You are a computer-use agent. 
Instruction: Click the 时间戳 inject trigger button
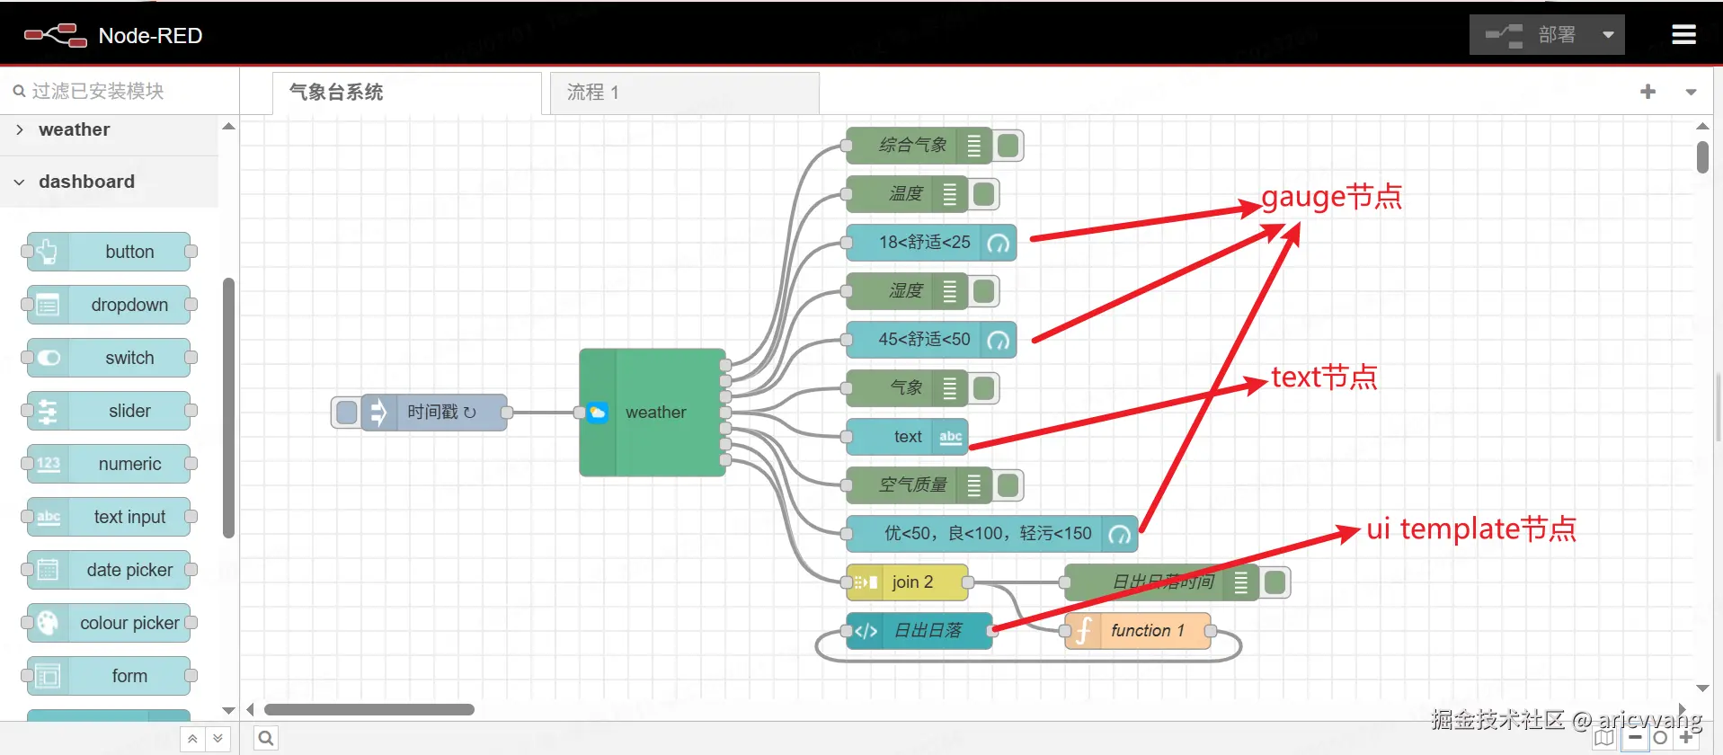pos(346,413)
